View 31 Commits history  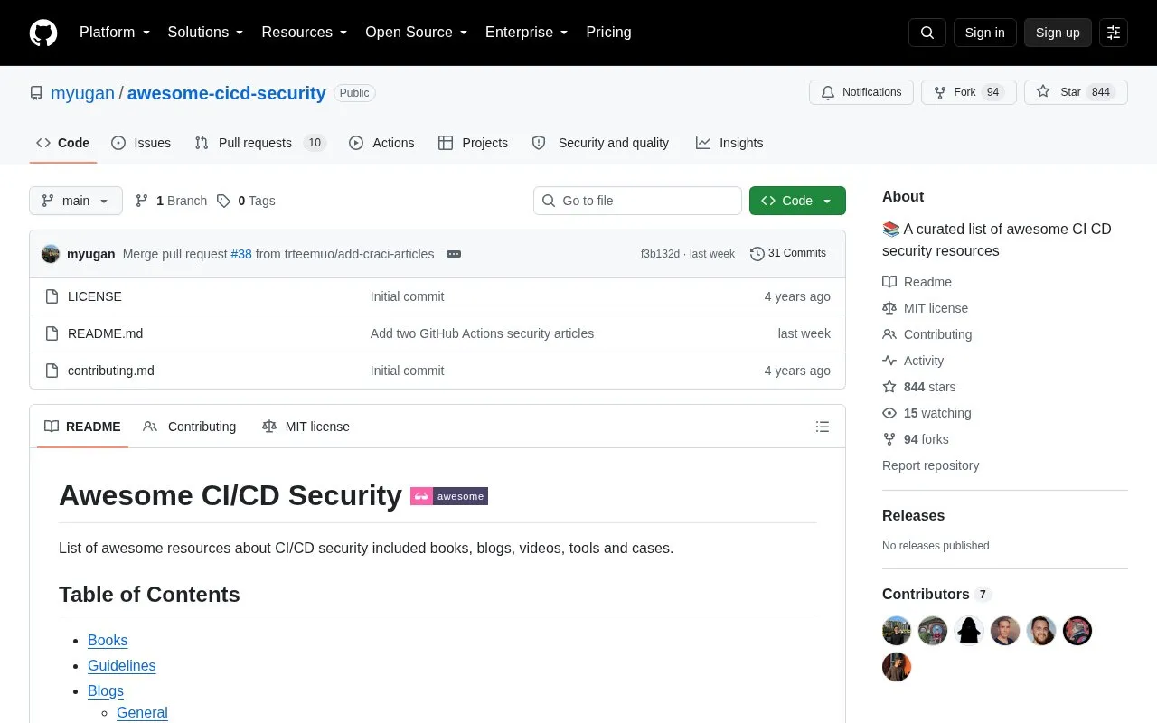point(788,254)
